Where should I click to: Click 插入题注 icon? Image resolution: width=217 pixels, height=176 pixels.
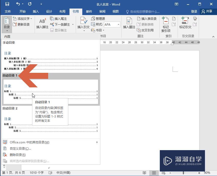click(x=129, y=23)
